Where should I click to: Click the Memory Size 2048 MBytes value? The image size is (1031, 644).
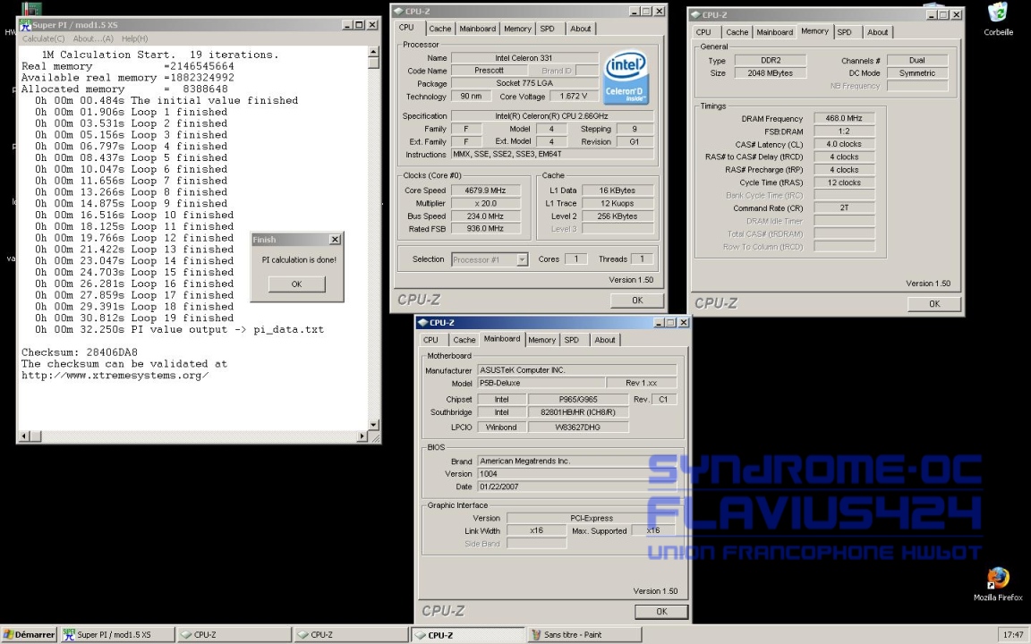[x=770, y=73]
